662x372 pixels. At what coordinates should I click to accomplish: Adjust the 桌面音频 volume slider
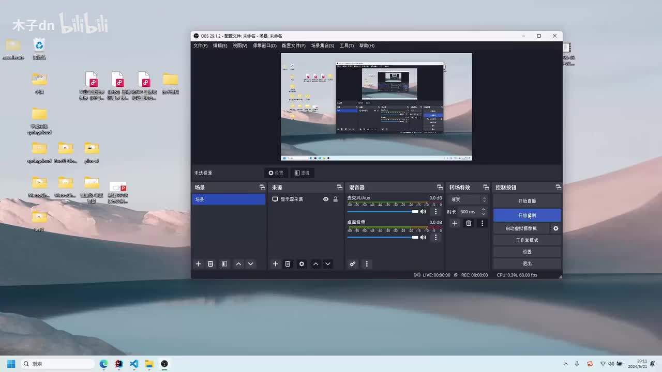(383, 237)
